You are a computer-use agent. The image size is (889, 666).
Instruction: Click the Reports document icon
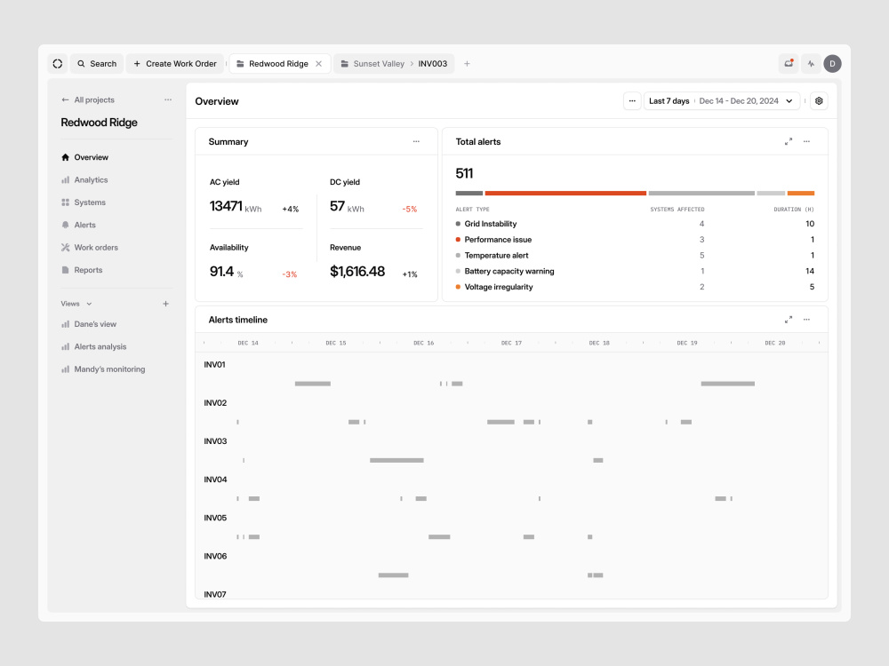click(x=65, y=270)
